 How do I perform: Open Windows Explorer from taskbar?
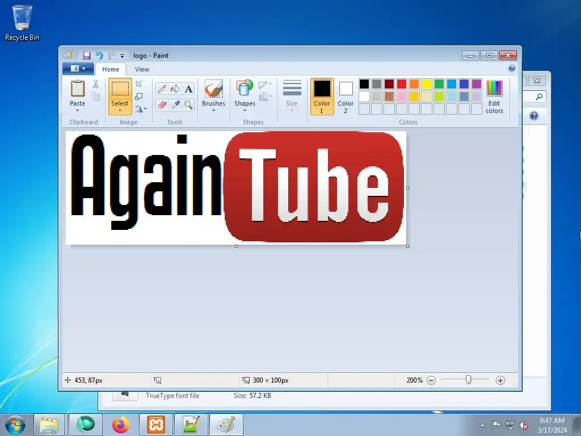[49, 425]
